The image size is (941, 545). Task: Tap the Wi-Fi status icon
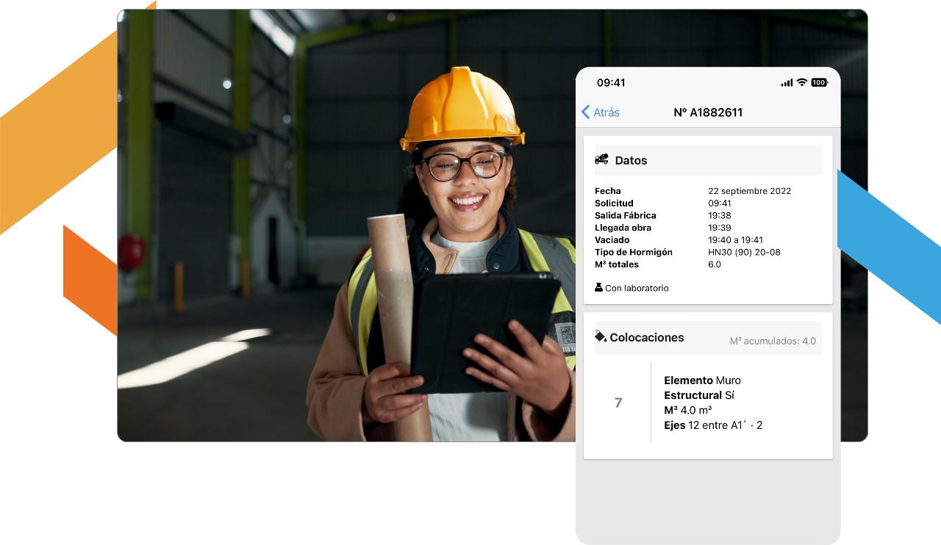pyautogui.click(x=801, y=82)
